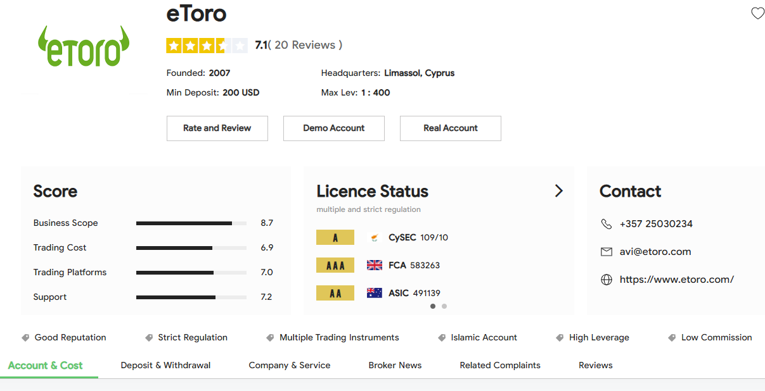
Task: Open the Account & Cost tab
Action: (x=46, y=365)
